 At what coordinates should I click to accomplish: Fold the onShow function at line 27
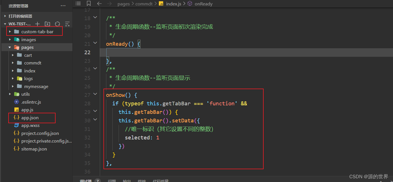point(95,95)
